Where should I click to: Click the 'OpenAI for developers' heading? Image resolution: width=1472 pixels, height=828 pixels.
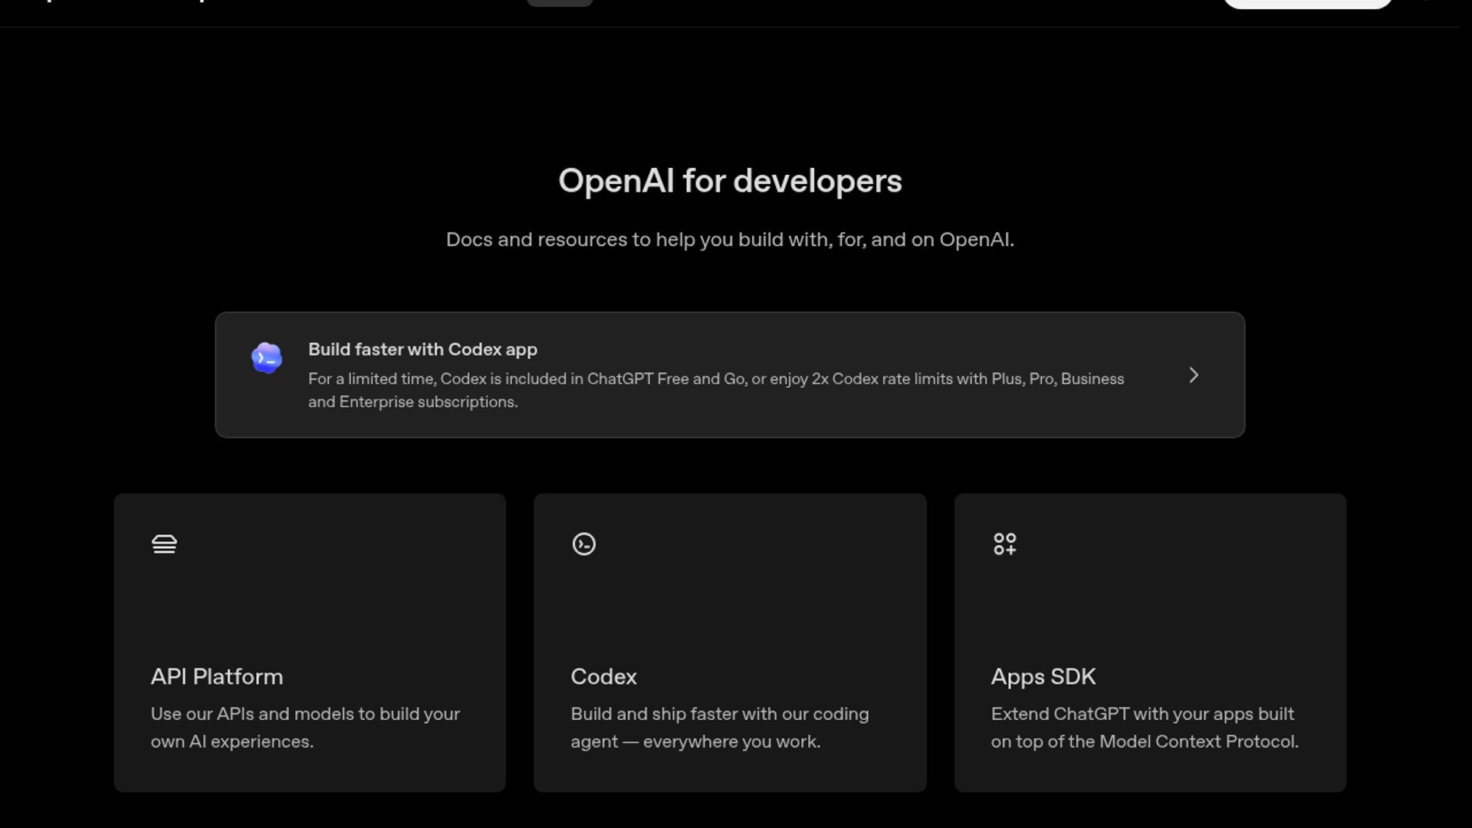tap(730, 182)
